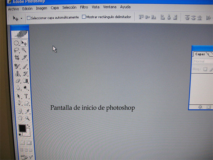Open the Normal blend mode dropdown
Screen dimensions: 213x160
tap(203, 61)
